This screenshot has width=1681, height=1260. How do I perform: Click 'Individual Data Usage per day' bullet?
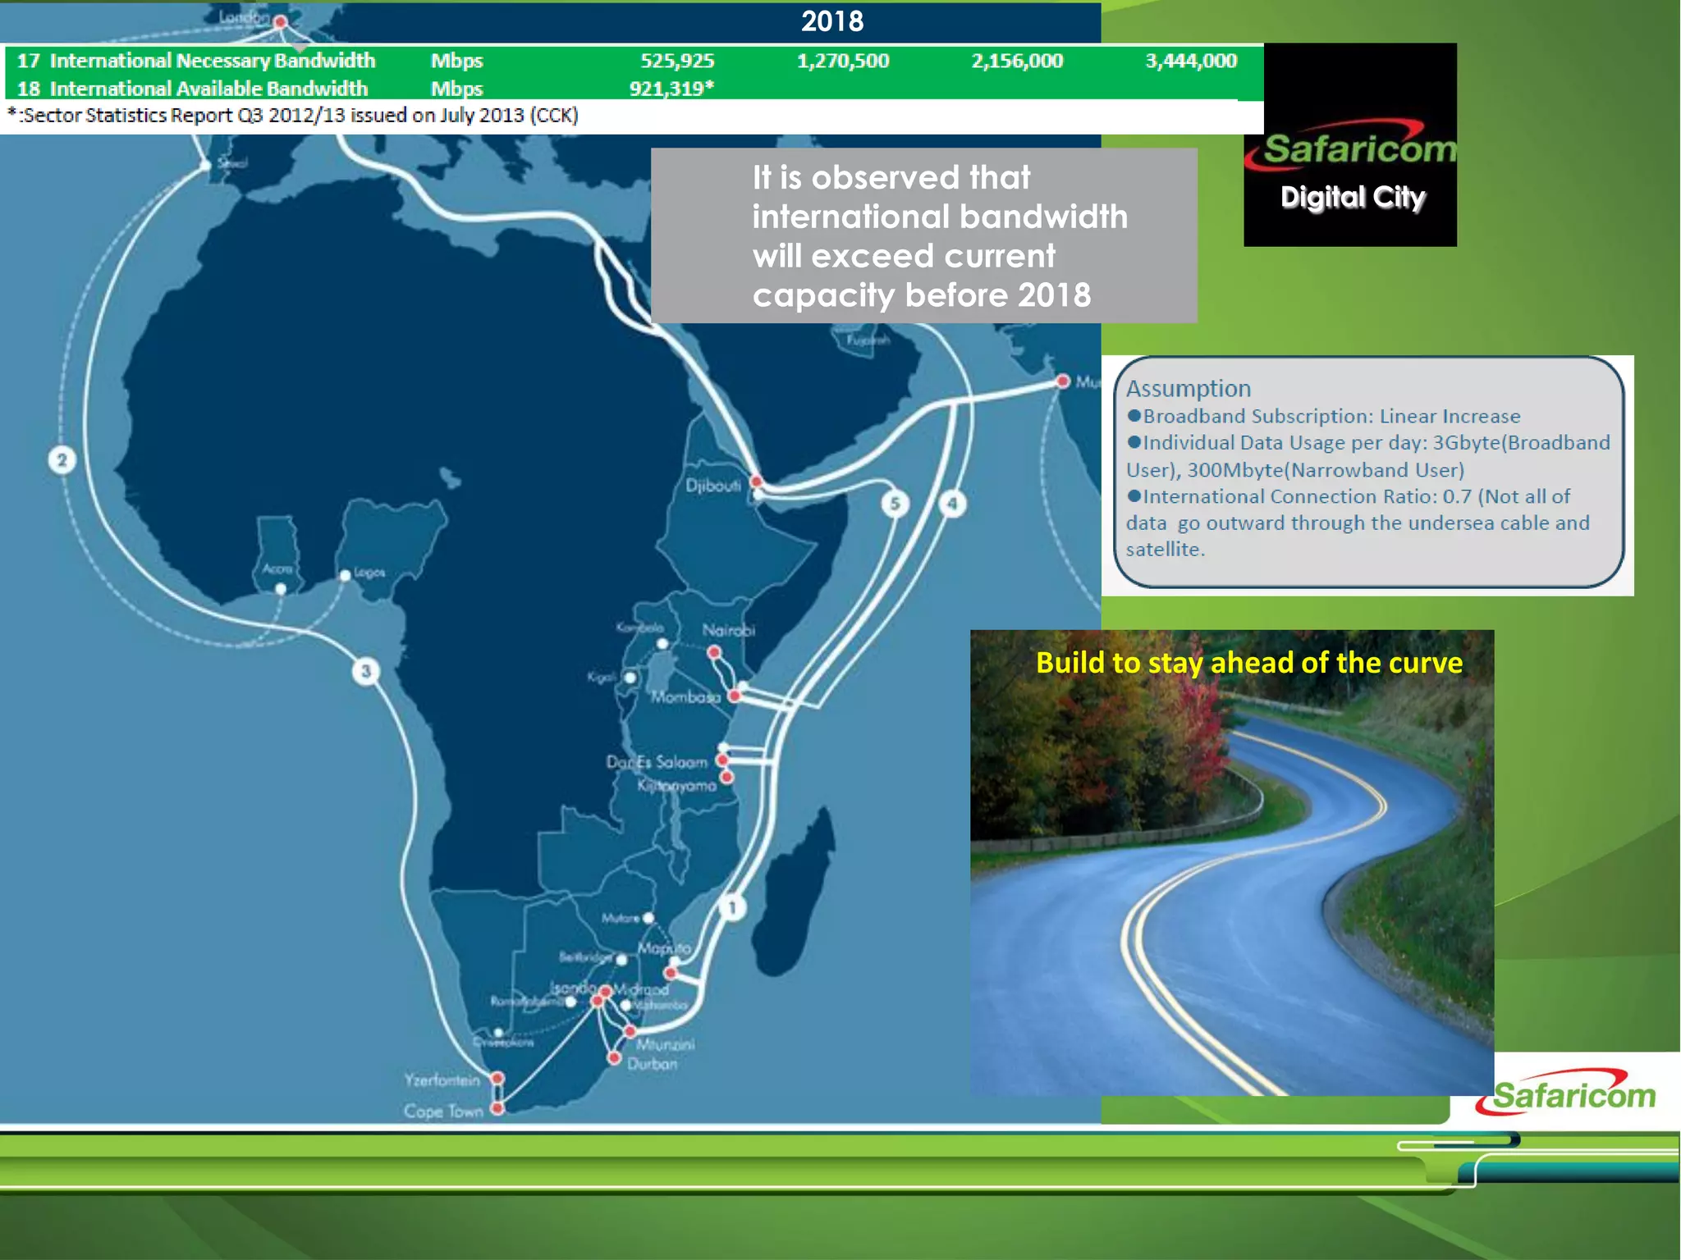click(x=1368, y=456)
